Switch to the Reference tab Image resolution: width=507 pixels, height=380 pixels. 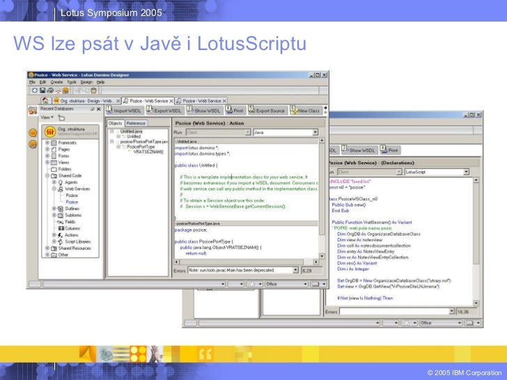[136, 123]
